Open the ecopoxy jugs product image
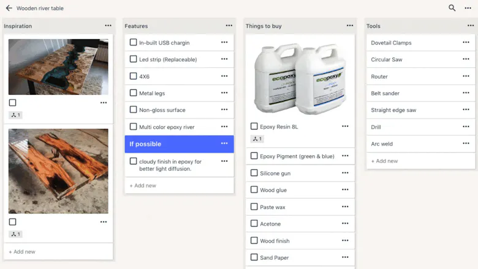 [x=300, y=78]
